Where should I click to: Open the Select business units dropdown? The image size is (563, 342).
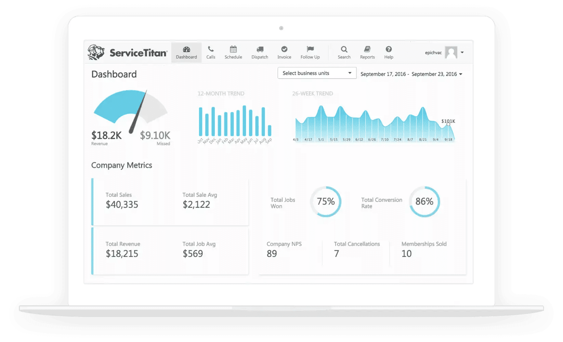point(317,73)
